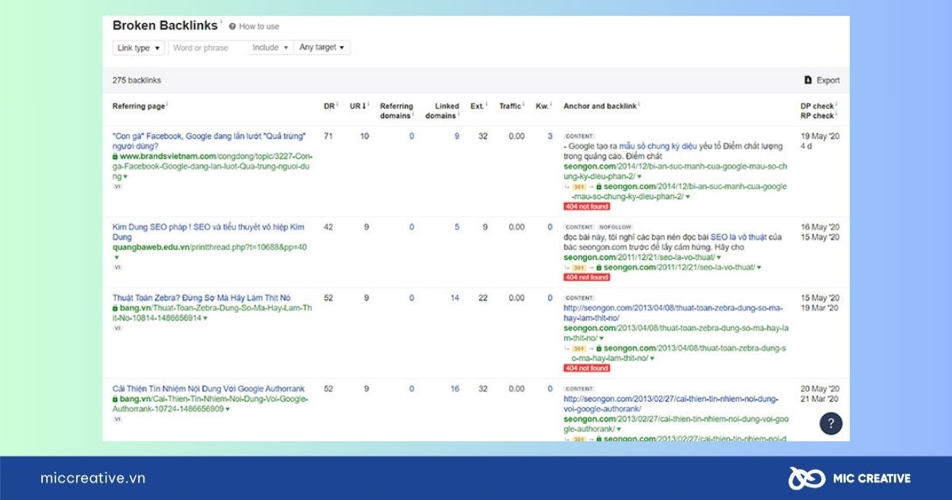Open the "Con gà" Facebook, Google article link
Screen dimensions: 952x500
click(x=209, y=141)
